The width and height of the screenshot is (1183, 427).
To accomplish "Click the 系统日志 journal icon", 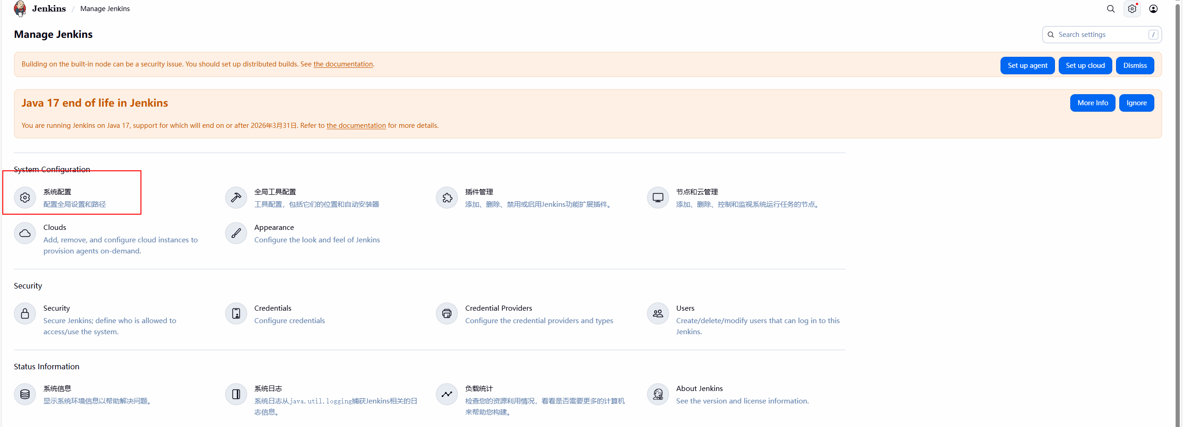I will click(236, 394).
